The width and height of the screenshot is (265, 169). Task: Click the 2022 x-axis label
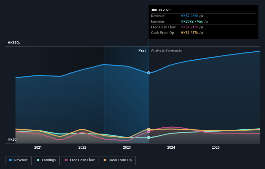click(x=82, y=148)
